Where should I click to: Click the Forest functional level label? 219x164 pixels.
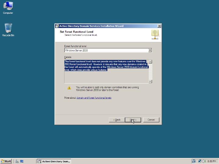pyautogui.click(x=75, y=46)
